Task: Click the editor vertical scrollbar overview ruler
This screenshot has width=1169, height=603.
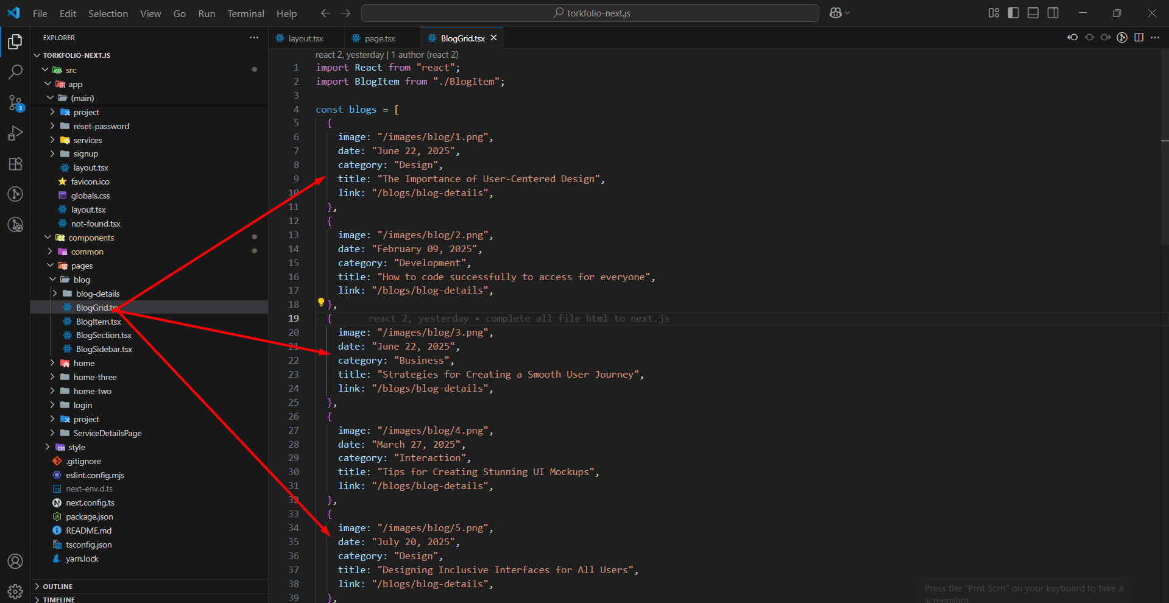Action: pos(1164,326)
